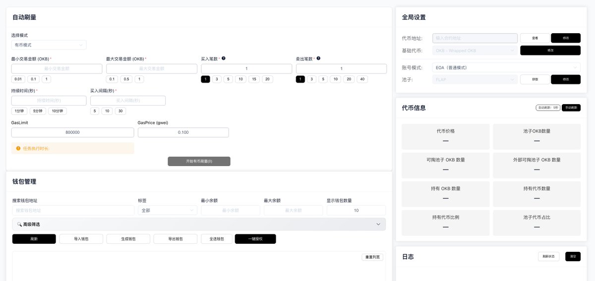The image size is (595, 281).
Task: Focus the 持续时间(秒) input field
Action: (x=49, y=101)
